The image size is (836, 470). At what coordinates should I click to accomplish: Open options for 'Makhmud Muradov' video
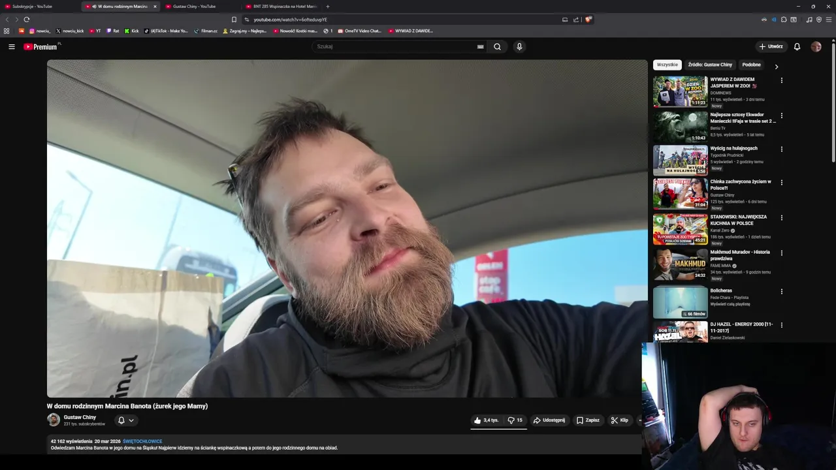click(781, 253)
